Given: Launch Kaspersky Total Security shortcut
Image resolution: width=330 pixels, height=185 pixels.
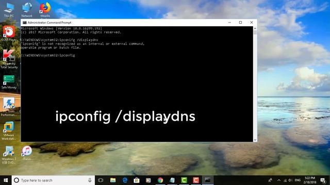Looking at the screenshot, I should (x=9, y=59).
